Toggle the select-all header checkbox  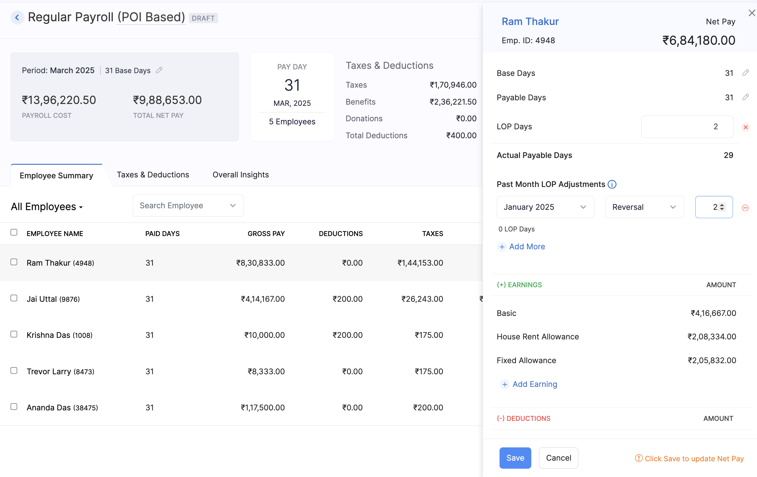[x=14, y=233]
